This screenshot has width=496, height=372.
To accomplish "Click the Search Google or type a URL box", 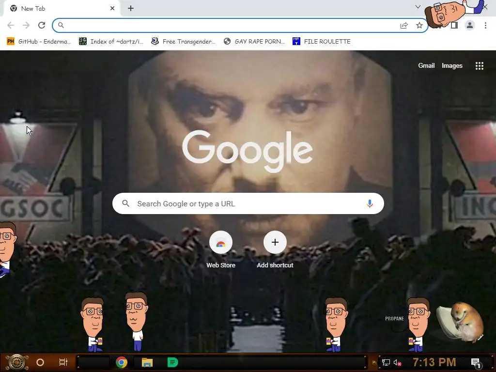I will pyautogui.click(x=248, y=203).
